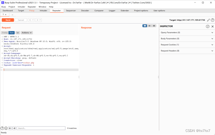215x135 pixels.
Task: Click the 0 matches label
Action: [x=72, y=128]
